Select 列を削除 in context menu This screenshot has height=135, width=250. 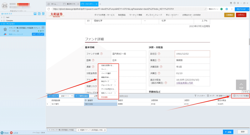(104, 97)
